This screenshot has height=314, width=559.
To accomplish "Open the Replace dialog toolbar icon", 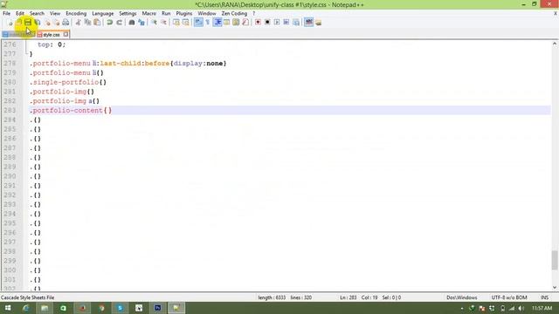I will point(141,23).
